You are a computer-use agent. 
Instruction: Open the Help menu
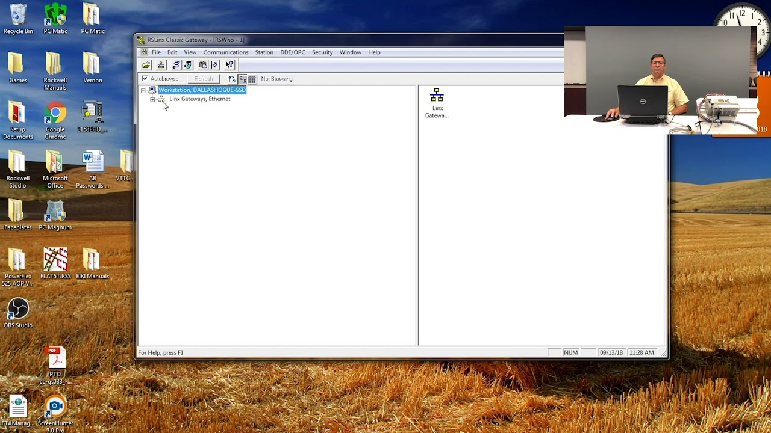pos(374,52)
